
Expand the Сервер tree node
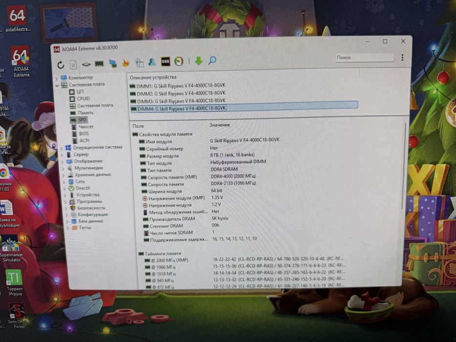coord(62,155)
